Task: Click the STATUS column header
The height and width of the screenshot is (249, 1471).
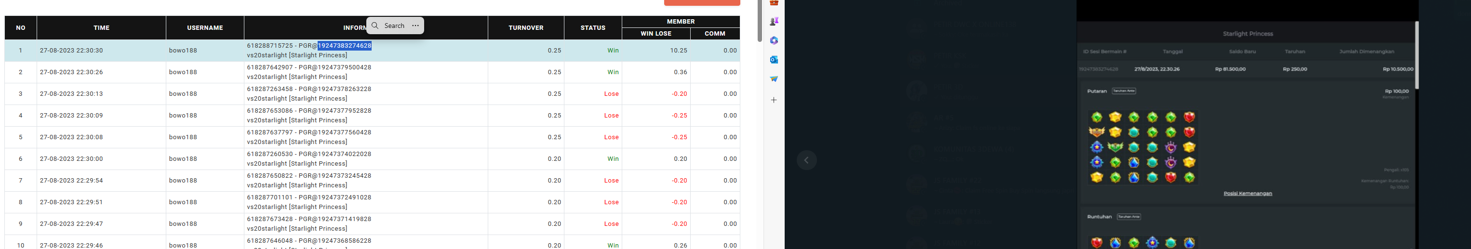Action: [593, 27]
